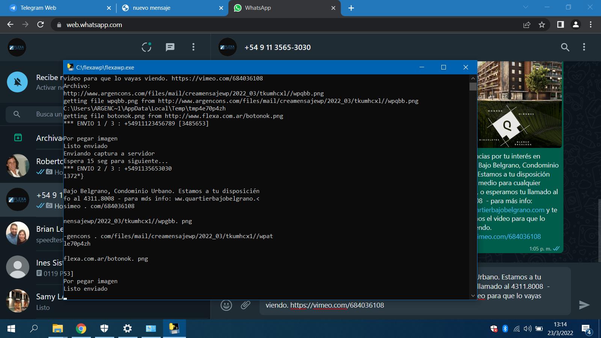
Task: Open the emoji picker
Action: (x=226, y=305)
